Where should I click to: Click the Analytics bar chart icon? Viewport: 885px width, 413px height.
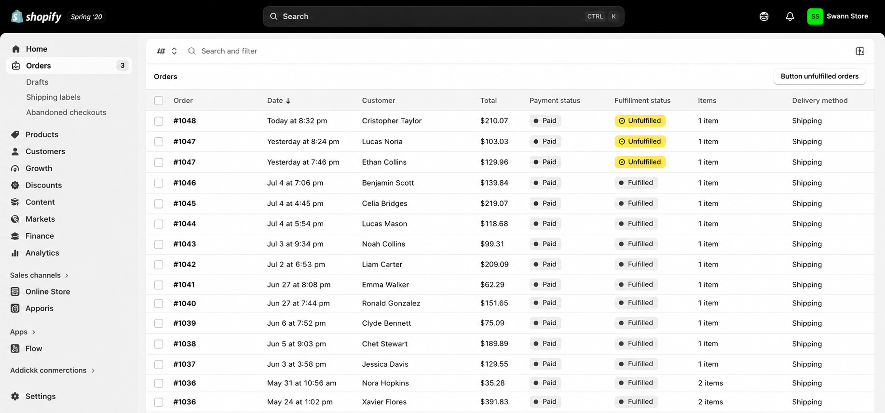pyautogui.click(x=15, y=253)
